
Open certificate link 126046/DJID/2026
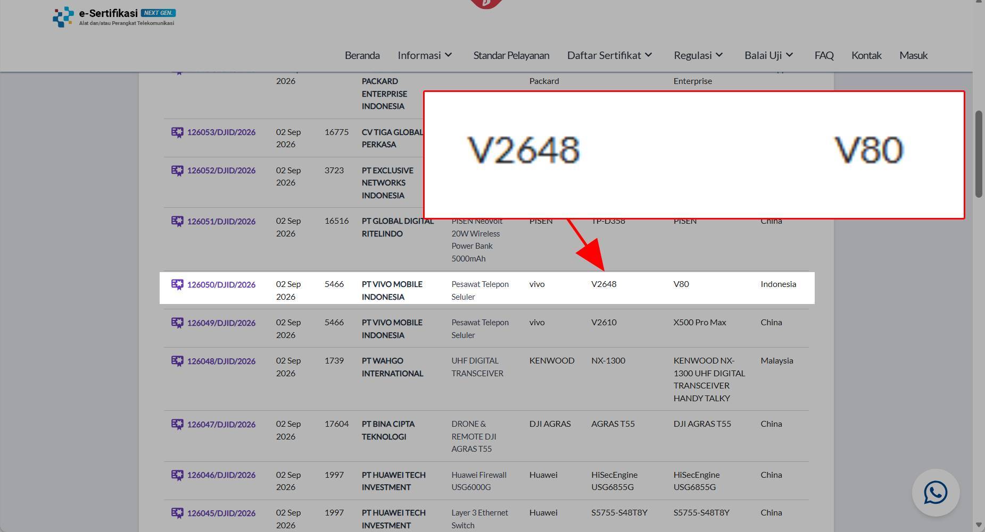221,475
